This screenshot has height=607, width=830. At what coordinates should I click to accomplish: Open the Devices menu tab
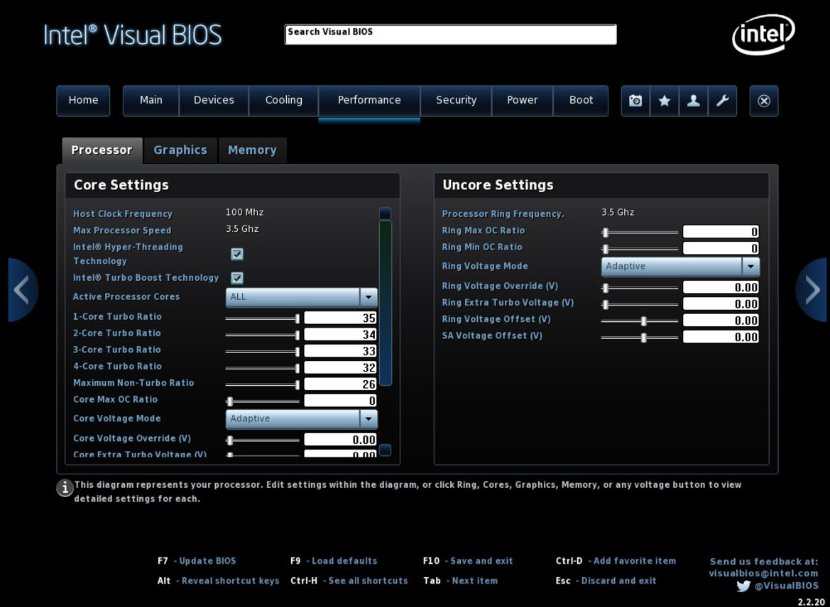tap(214, 101)
